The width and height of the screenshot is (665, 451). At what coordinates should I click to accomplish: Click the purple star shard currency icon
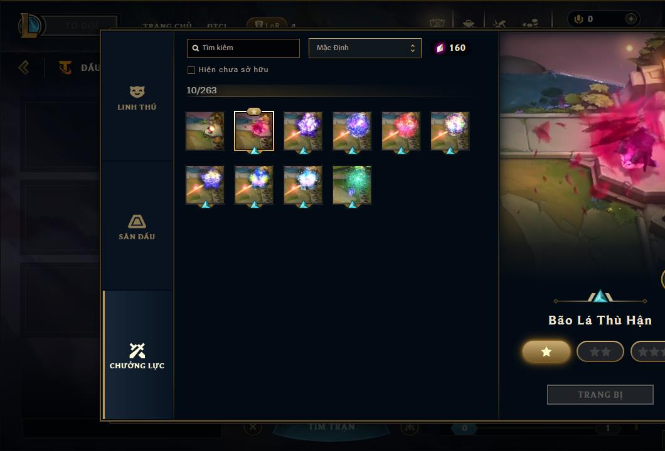[x=440, y=48]
